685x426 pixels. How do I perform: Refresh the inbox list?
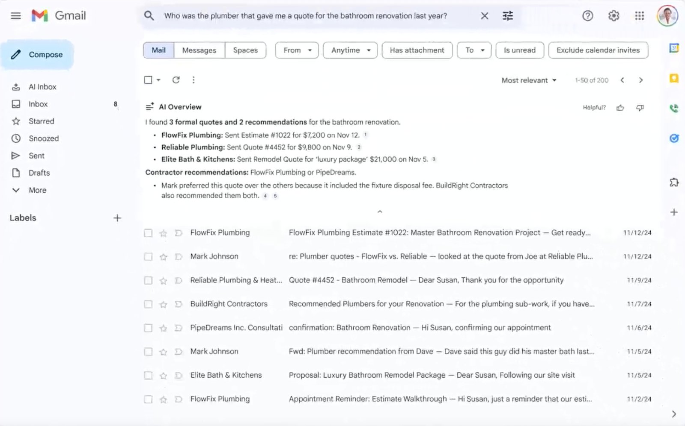[x=176, y=80]
